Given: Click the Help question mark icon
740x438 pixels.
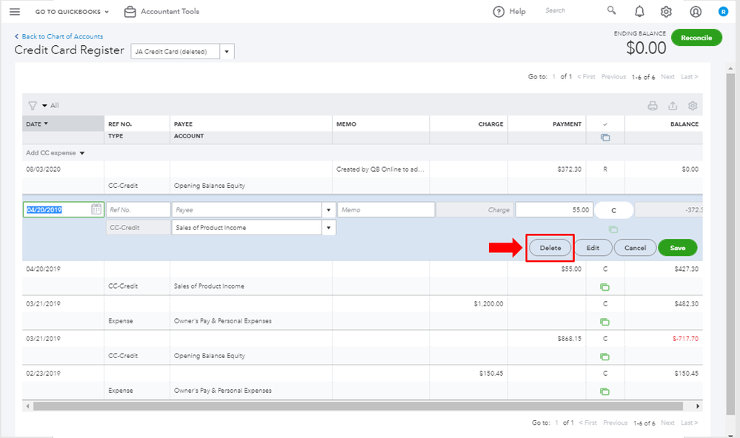Looking at the screenshot, I should coord(498,12).
